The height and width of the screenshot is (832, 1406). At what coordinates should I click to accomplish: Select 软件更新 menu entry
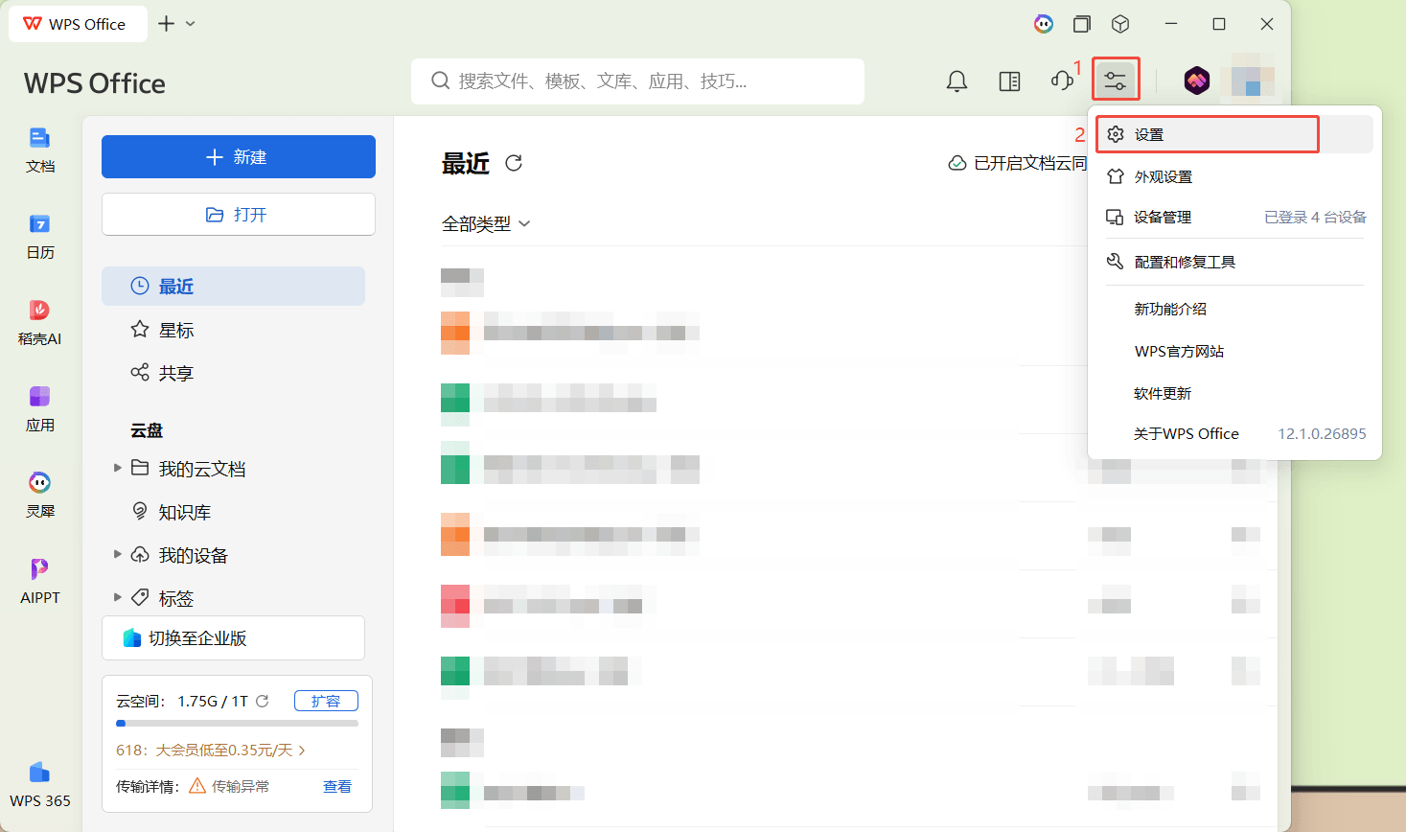coord(1234,393)
